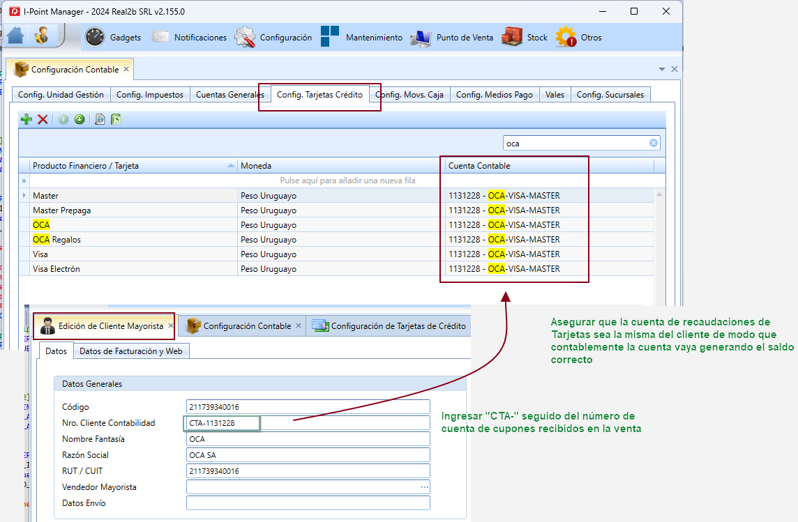Screen dimensions: 798x522
Task: Close Edición de Cliente Mayorista tab
Action: (x=171, y=325)
